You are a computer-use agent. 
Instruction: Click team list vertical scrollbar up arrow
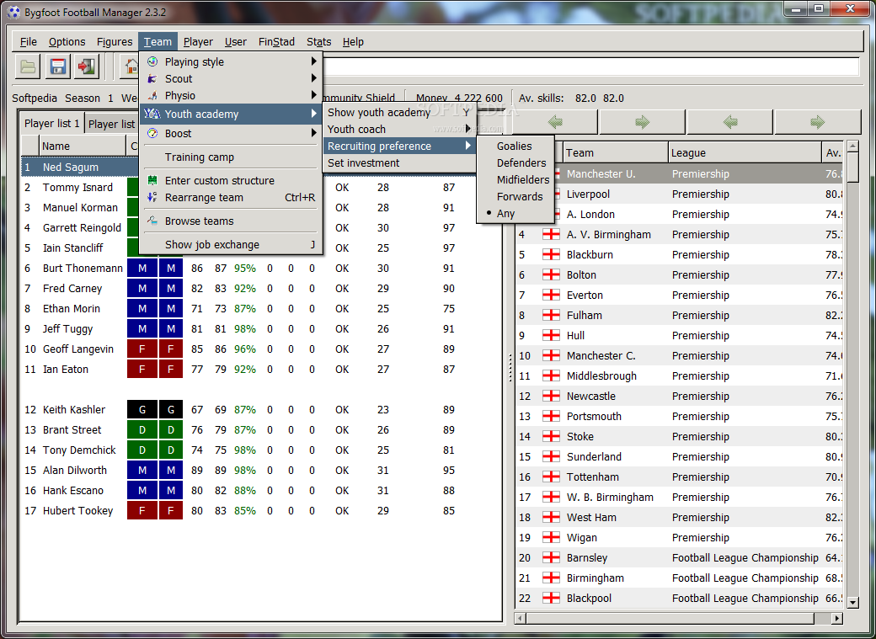(x=852, y=146)
